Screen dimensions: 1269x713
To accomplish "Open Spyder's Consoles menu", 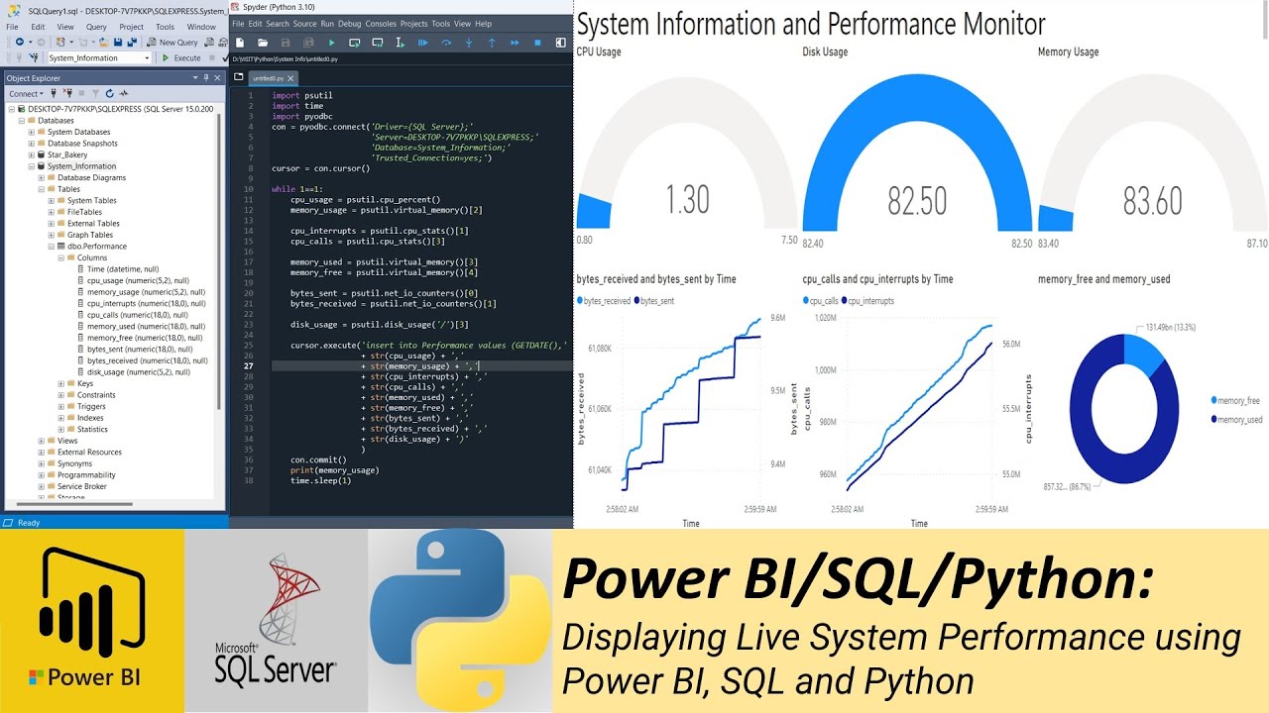I will click(x=381, y=24).
